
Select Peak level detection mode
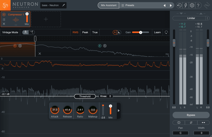[x=85, y=32]
